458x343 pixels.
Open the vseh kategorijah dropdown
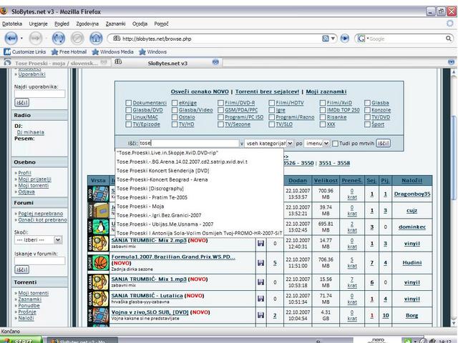[269, 144]
